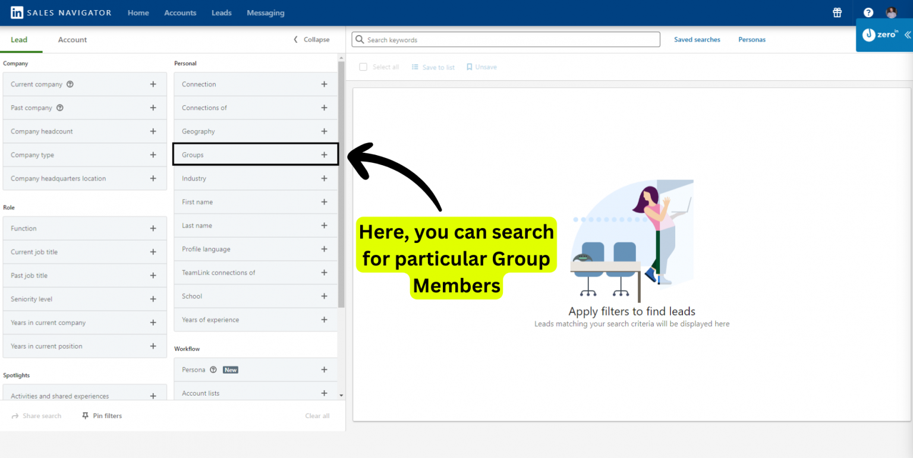Viewport: 913px width, 458px height.
Task: Click the Search keywords input field
Action: [x=505, y=39]
